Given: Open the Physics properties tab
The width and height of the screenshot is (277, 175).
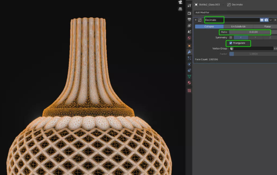Looking at the screenshot, I should 189,64.
